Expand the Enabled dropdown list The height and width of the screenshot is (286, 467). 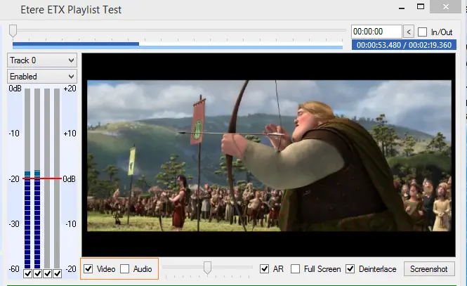click(x=41, y=76)
